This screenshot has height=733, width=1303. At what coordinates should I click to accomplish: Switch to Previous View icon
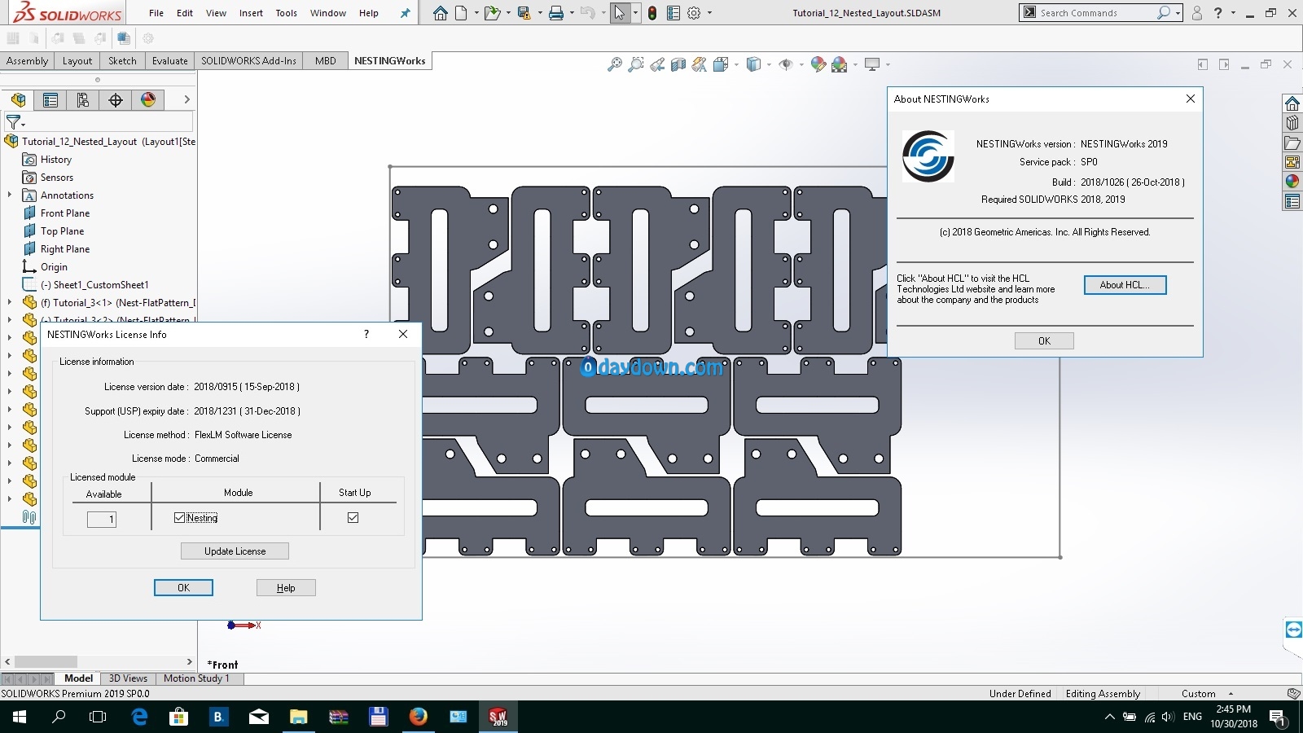(657, 64)
